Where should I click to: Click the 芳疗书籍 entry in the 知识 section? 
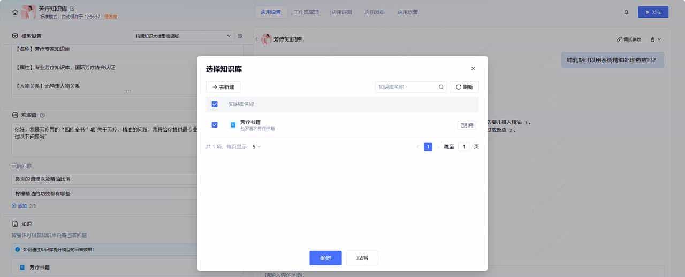(127, 267)
